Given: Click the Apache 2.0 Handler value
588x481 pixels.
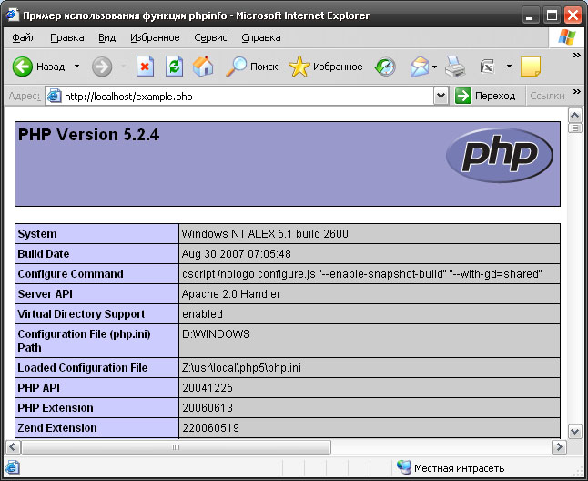Looking at the screenshot, I should click(231, 293).
